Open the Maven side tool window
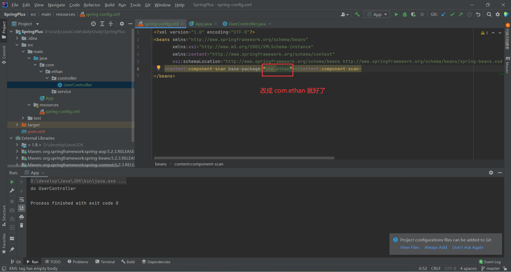Viewport: 511px width, 272px height. coord(508,65)
